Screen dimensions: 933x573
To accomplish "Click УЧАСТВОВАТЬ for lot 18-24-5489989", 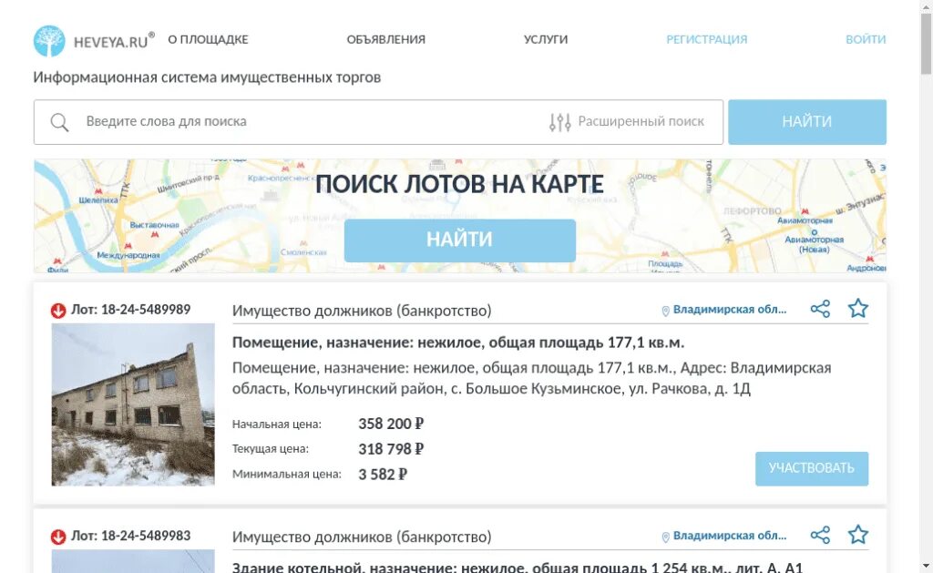I will (x=812, y=469).
